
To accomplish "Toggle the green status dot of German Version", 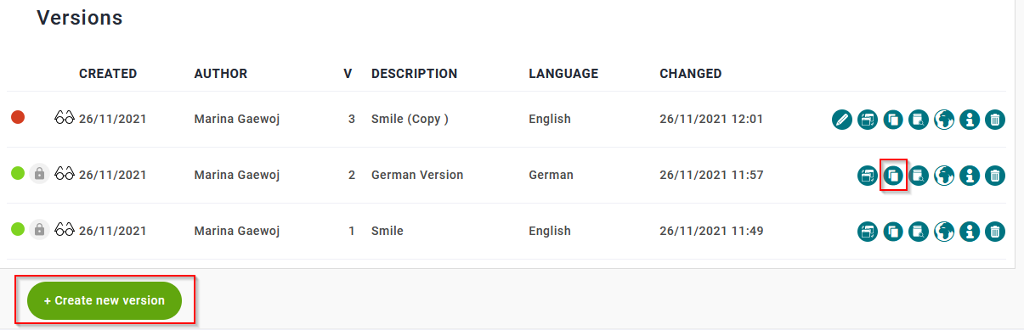I will point(18,173).
